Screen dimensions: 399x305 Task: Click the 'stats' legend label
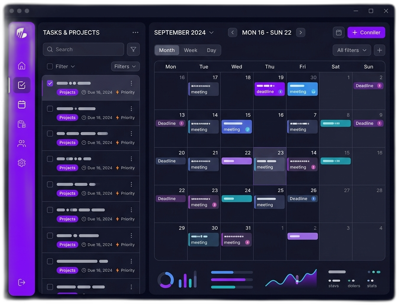pos(371,286)
